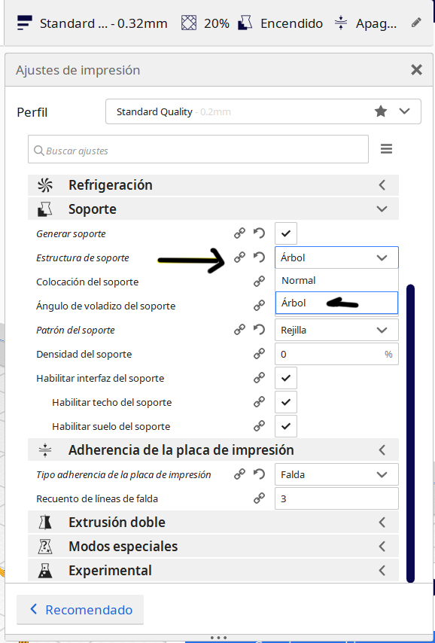Click the Colocación del soporte label
Viewport: 435px width, 643px height.
point(87,282)
